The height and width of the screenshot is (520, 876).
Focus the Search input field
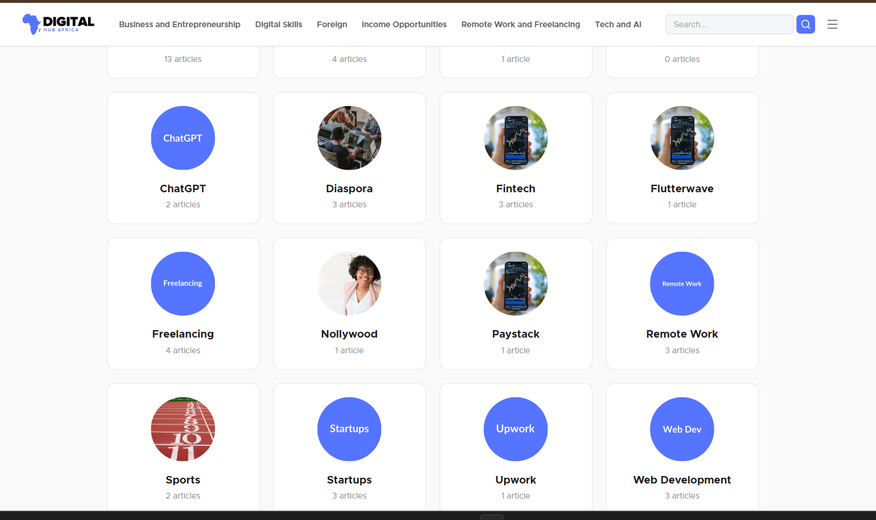click(x=729, y=24)
